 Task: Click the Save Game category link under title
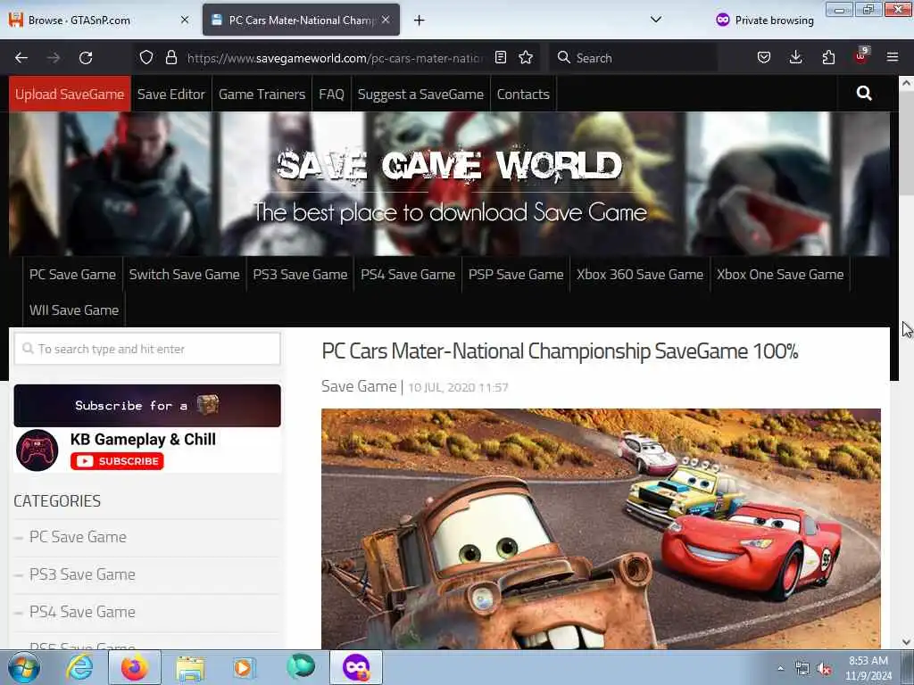(x=359, y=386)
